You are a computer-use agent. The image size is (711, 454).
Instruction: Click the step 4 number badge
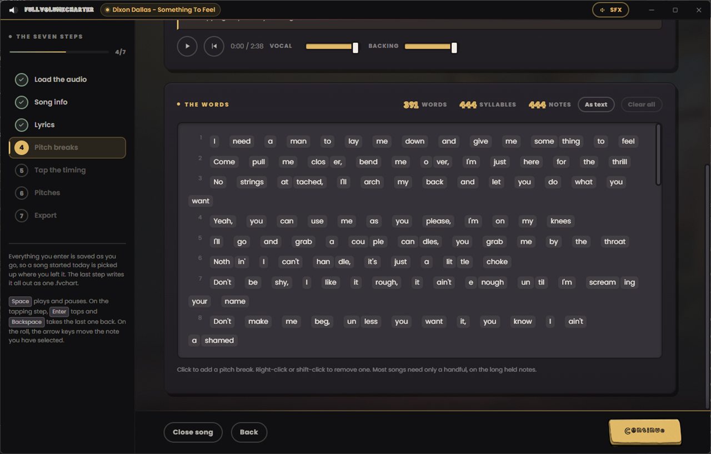click(22, 147)
